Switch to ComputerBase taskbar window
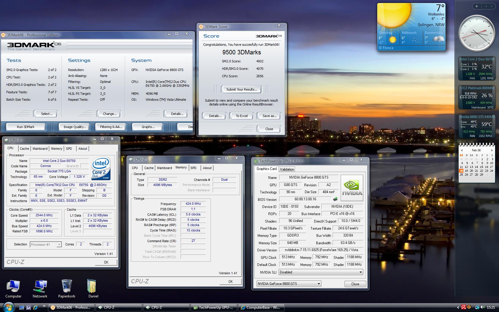 tap(260, 308)
